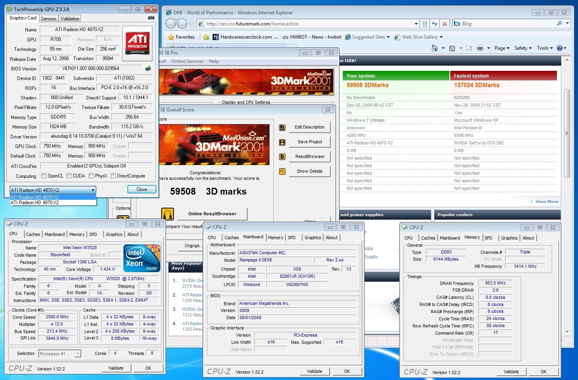Click the blue Help question mark icon
Image resolution: width=578 pixels, height=380 pixels.
[x=559, y=48]
